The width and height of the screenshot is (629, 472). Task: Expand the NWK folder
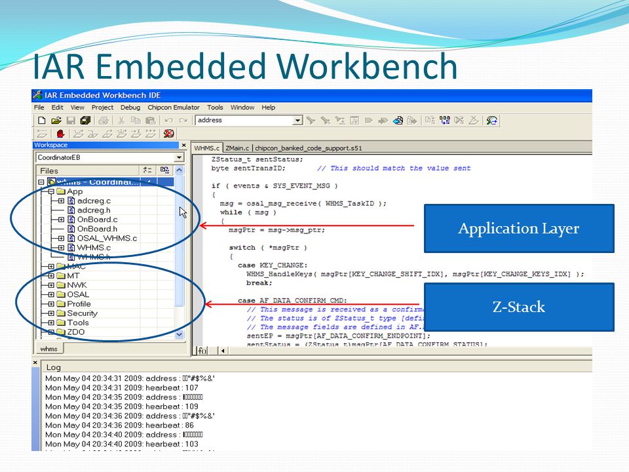(51, 285)
